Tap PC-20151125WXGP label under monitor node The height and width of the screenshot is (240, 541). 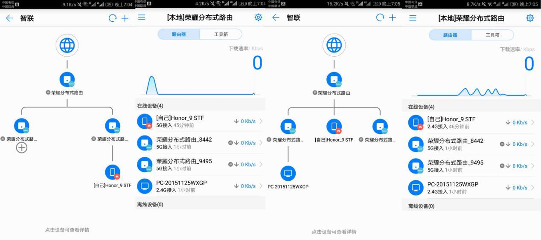click(288, 187)
